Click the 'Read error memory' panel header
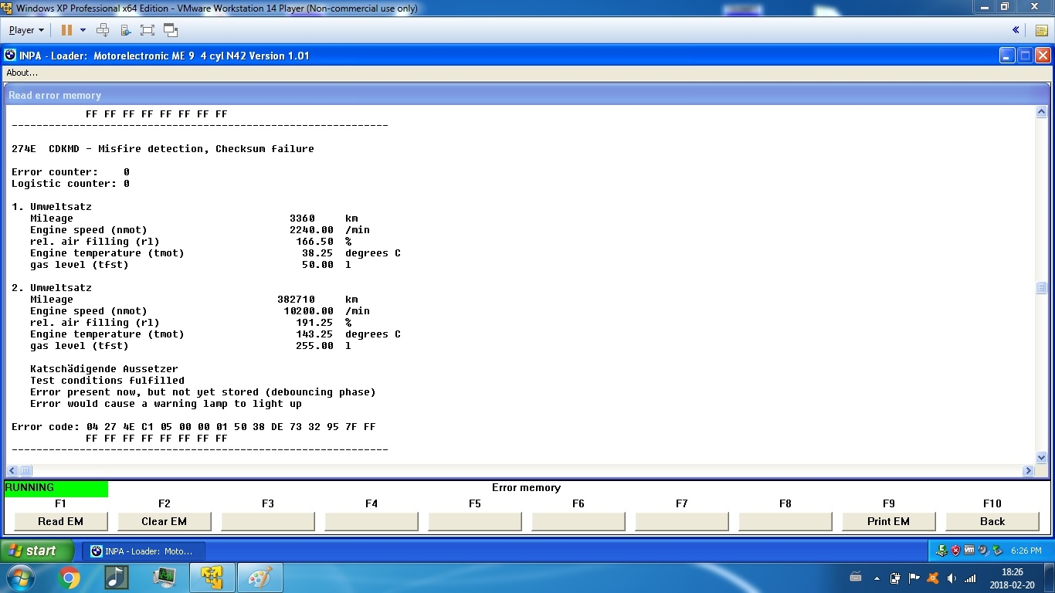Screen dimensions: 1055x593 (x=527, y=95)
